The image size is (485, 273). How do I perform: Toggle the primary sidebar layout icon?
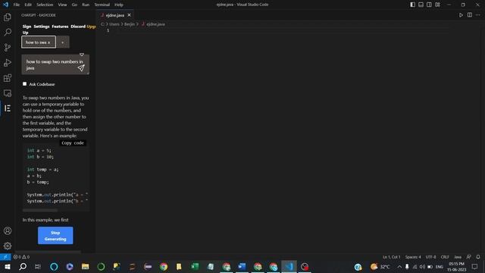(412, 5)
